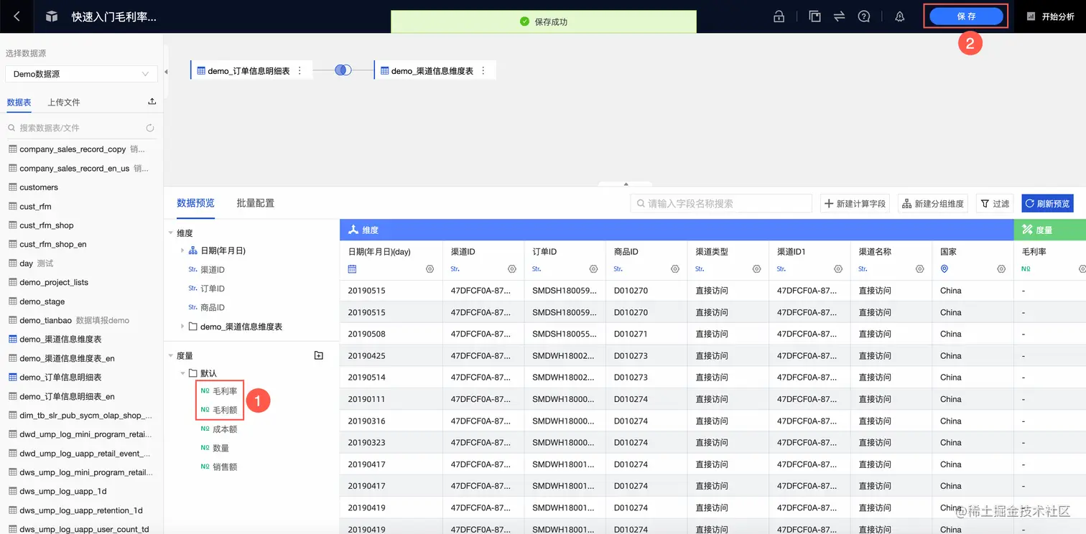Select the demo_渠道信息维度表 canvas node
The image size is (1086, 534).
pos(435,70)
